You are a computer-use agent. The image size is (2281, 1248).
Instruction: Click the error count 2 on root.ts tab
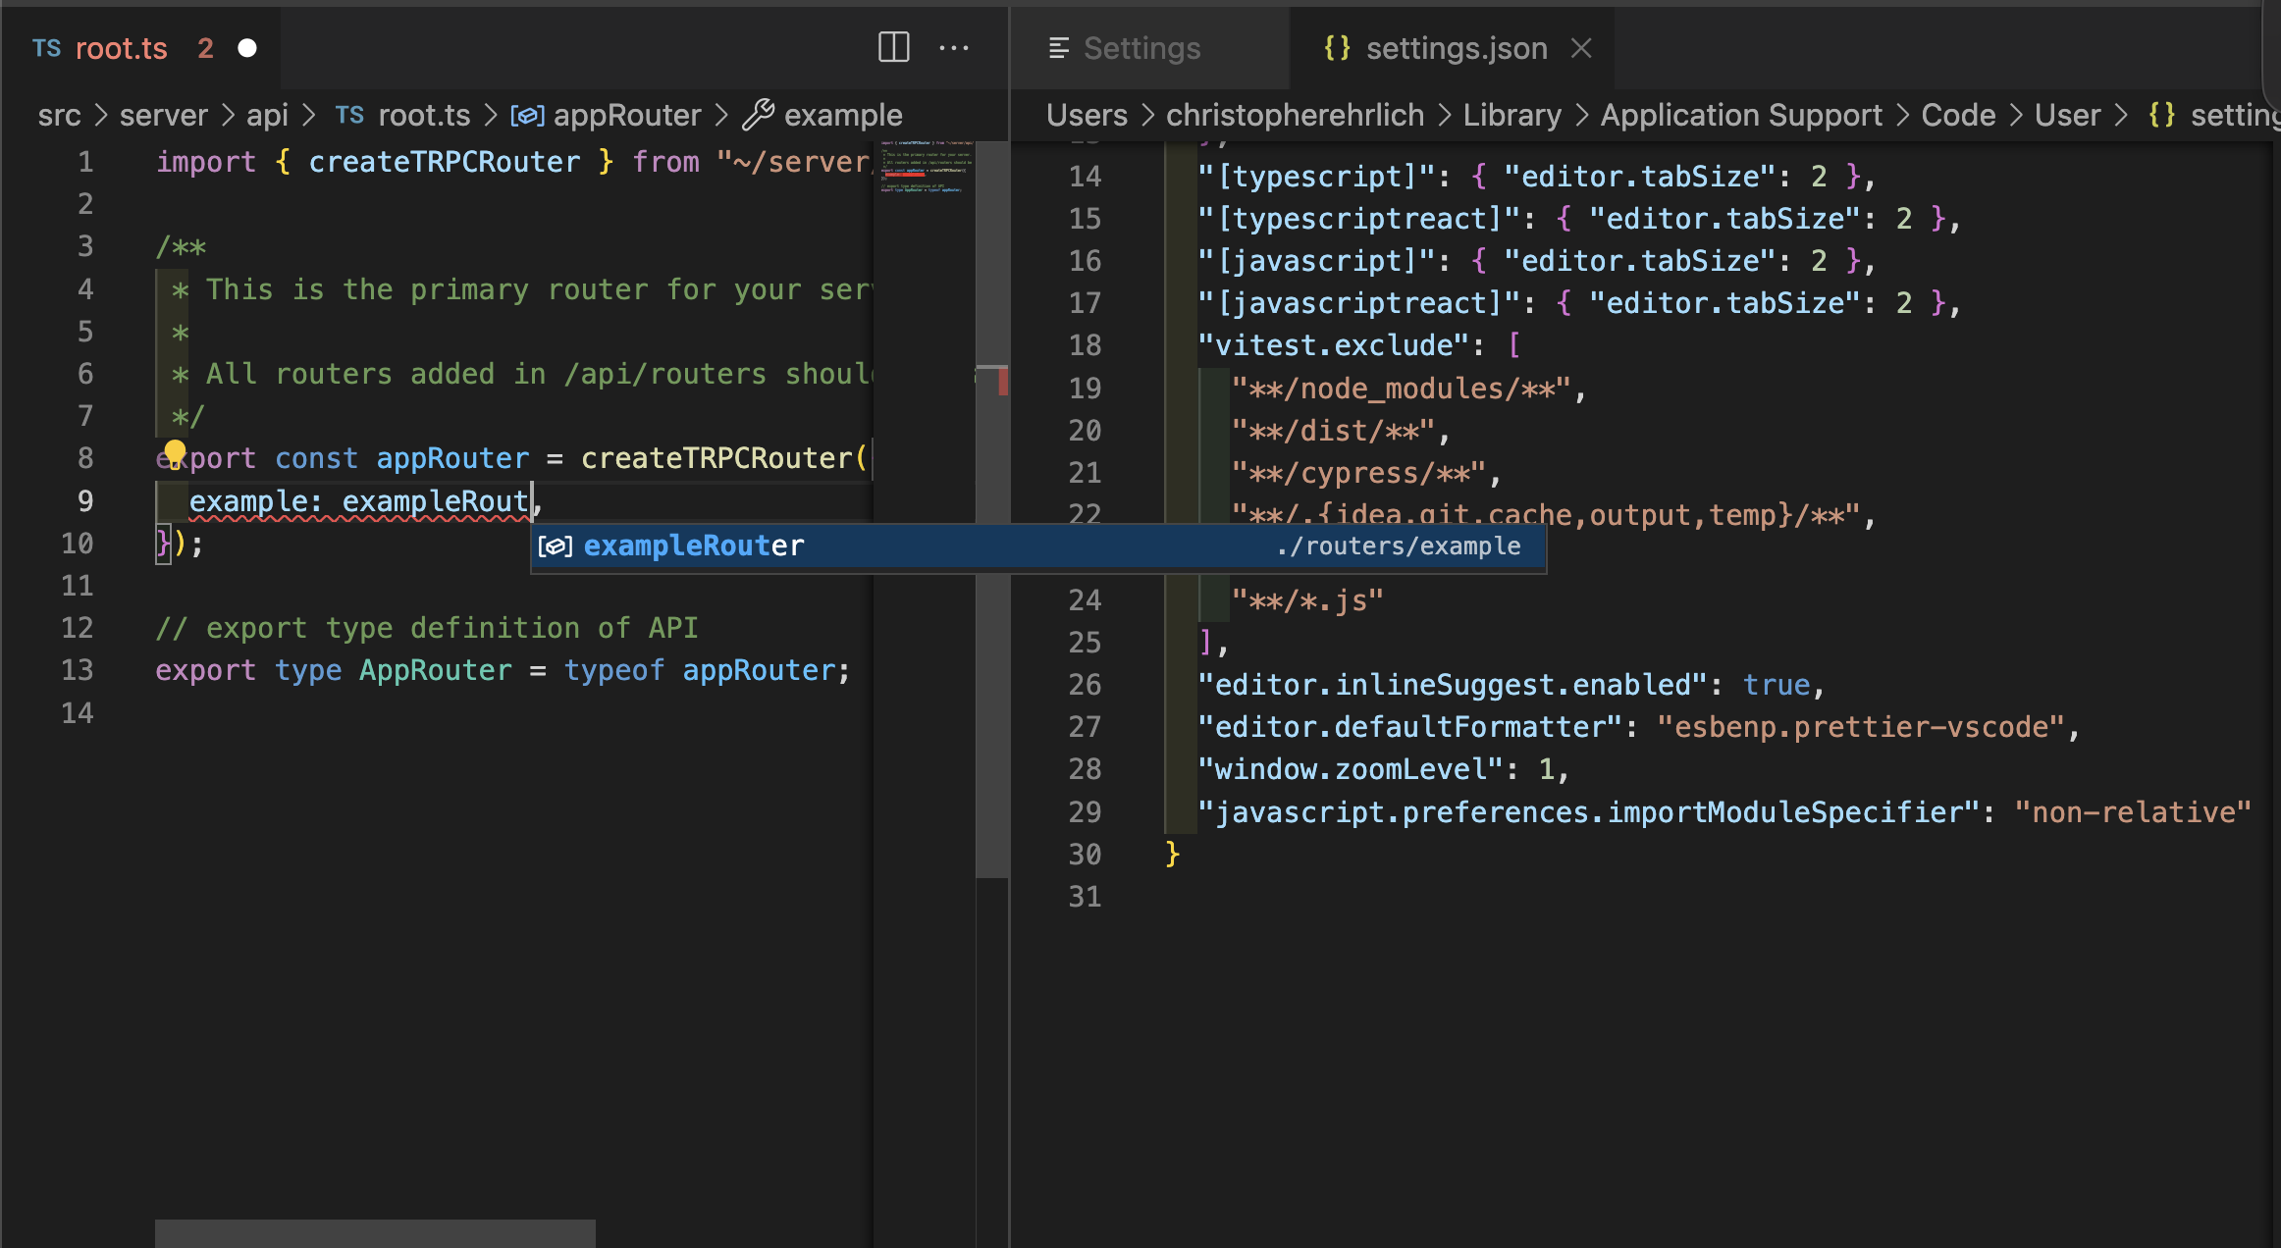pos(205,48)
